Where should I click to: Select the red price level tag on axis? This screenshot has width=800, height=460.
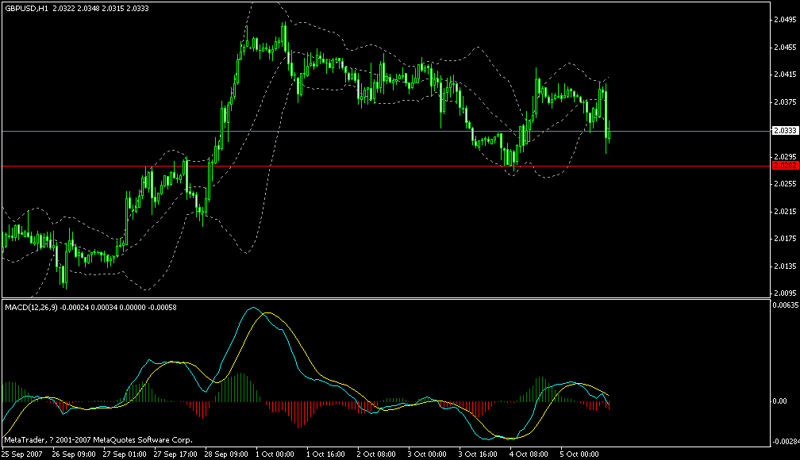(785, 166)
